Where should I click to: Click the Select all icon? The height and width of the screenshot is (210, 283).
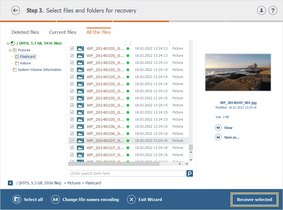(x=17, y=200)
